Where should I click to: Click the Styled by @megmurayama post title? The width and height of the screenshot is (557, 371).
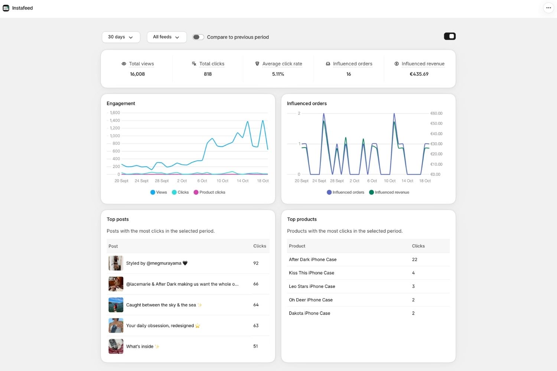157,263
